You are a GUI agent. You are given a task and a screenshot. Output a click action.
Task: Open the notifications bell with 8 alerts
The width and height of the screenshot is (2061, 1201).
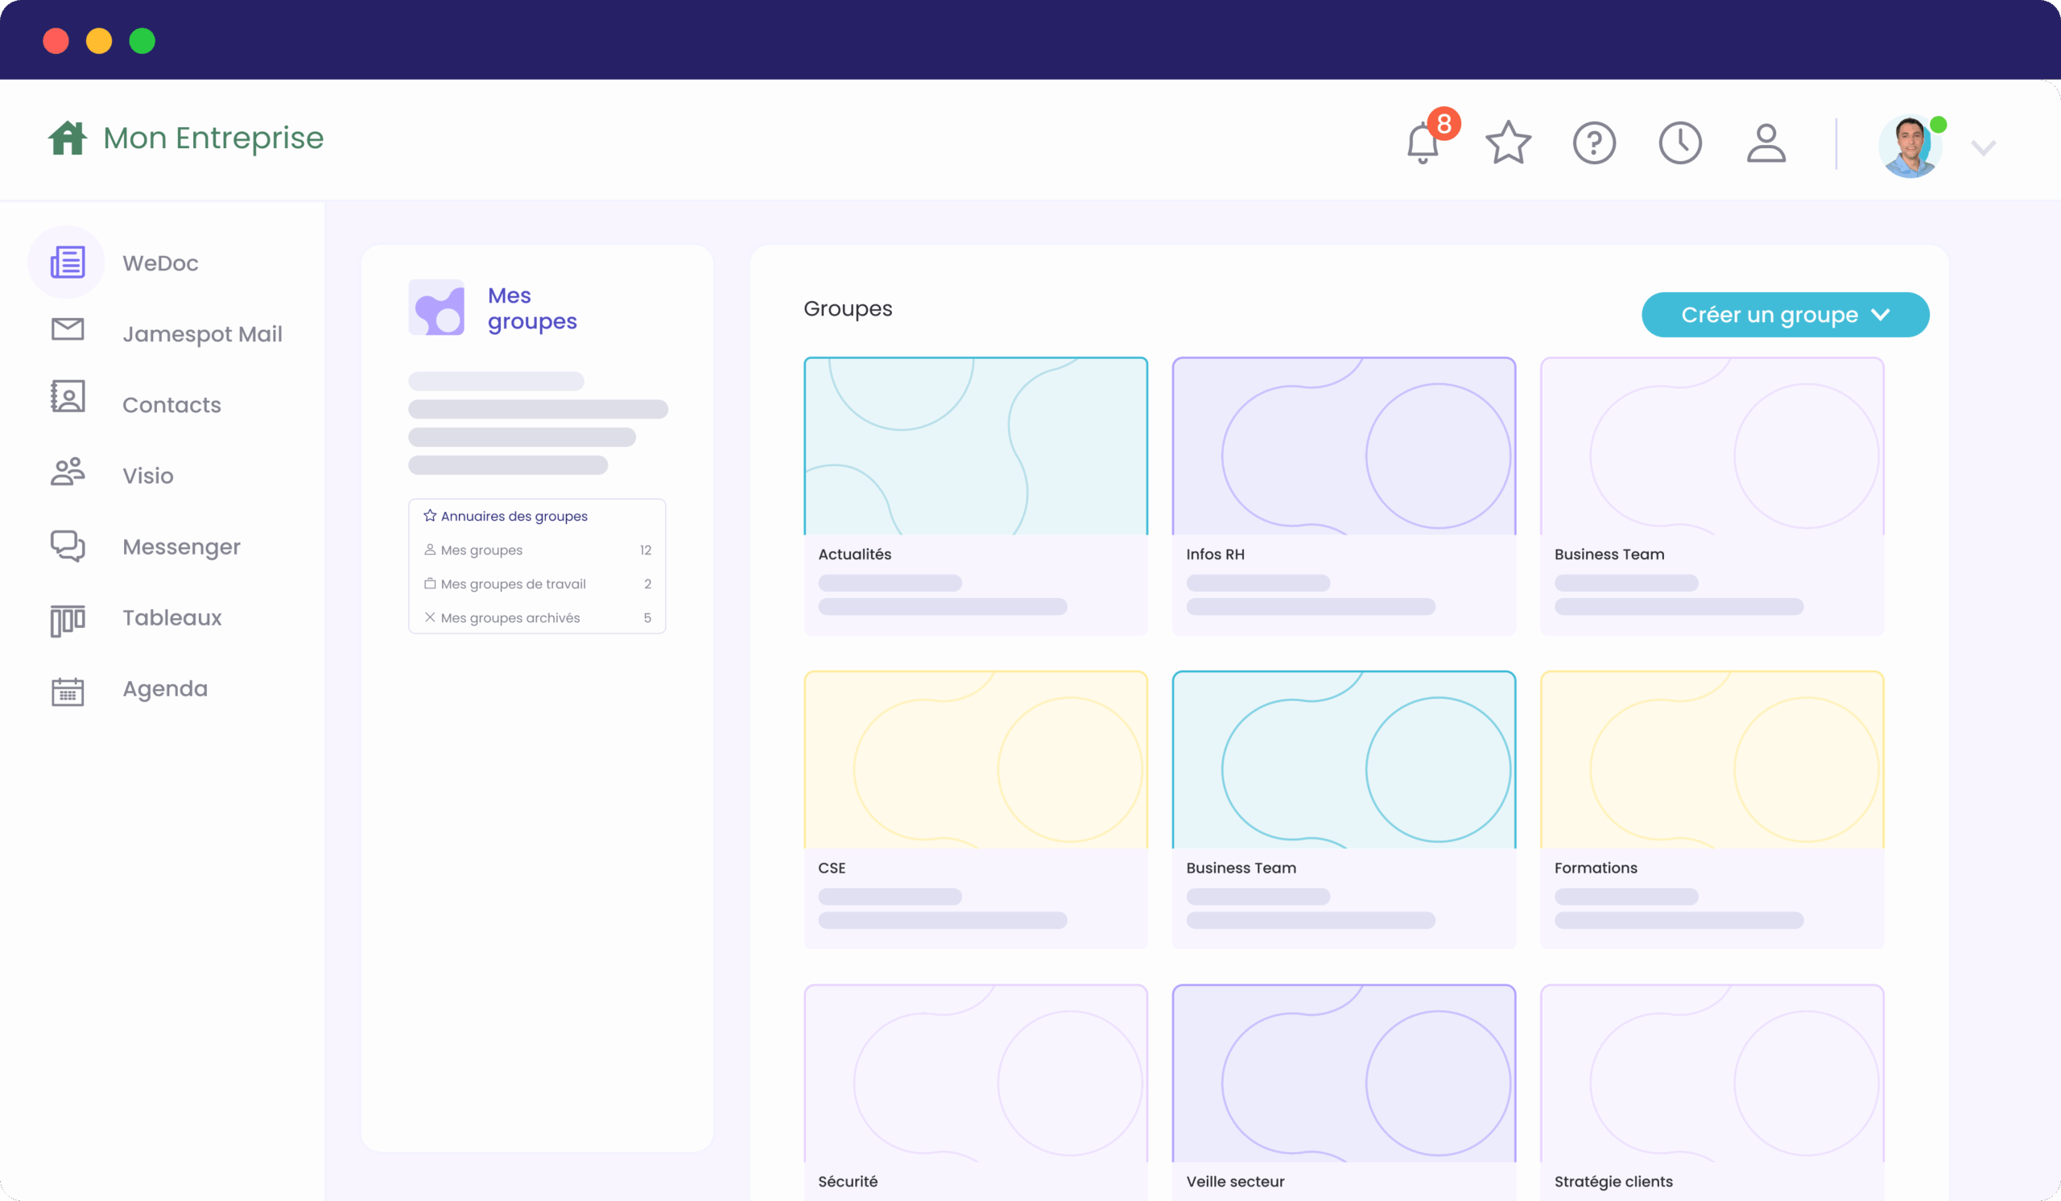1423,143
